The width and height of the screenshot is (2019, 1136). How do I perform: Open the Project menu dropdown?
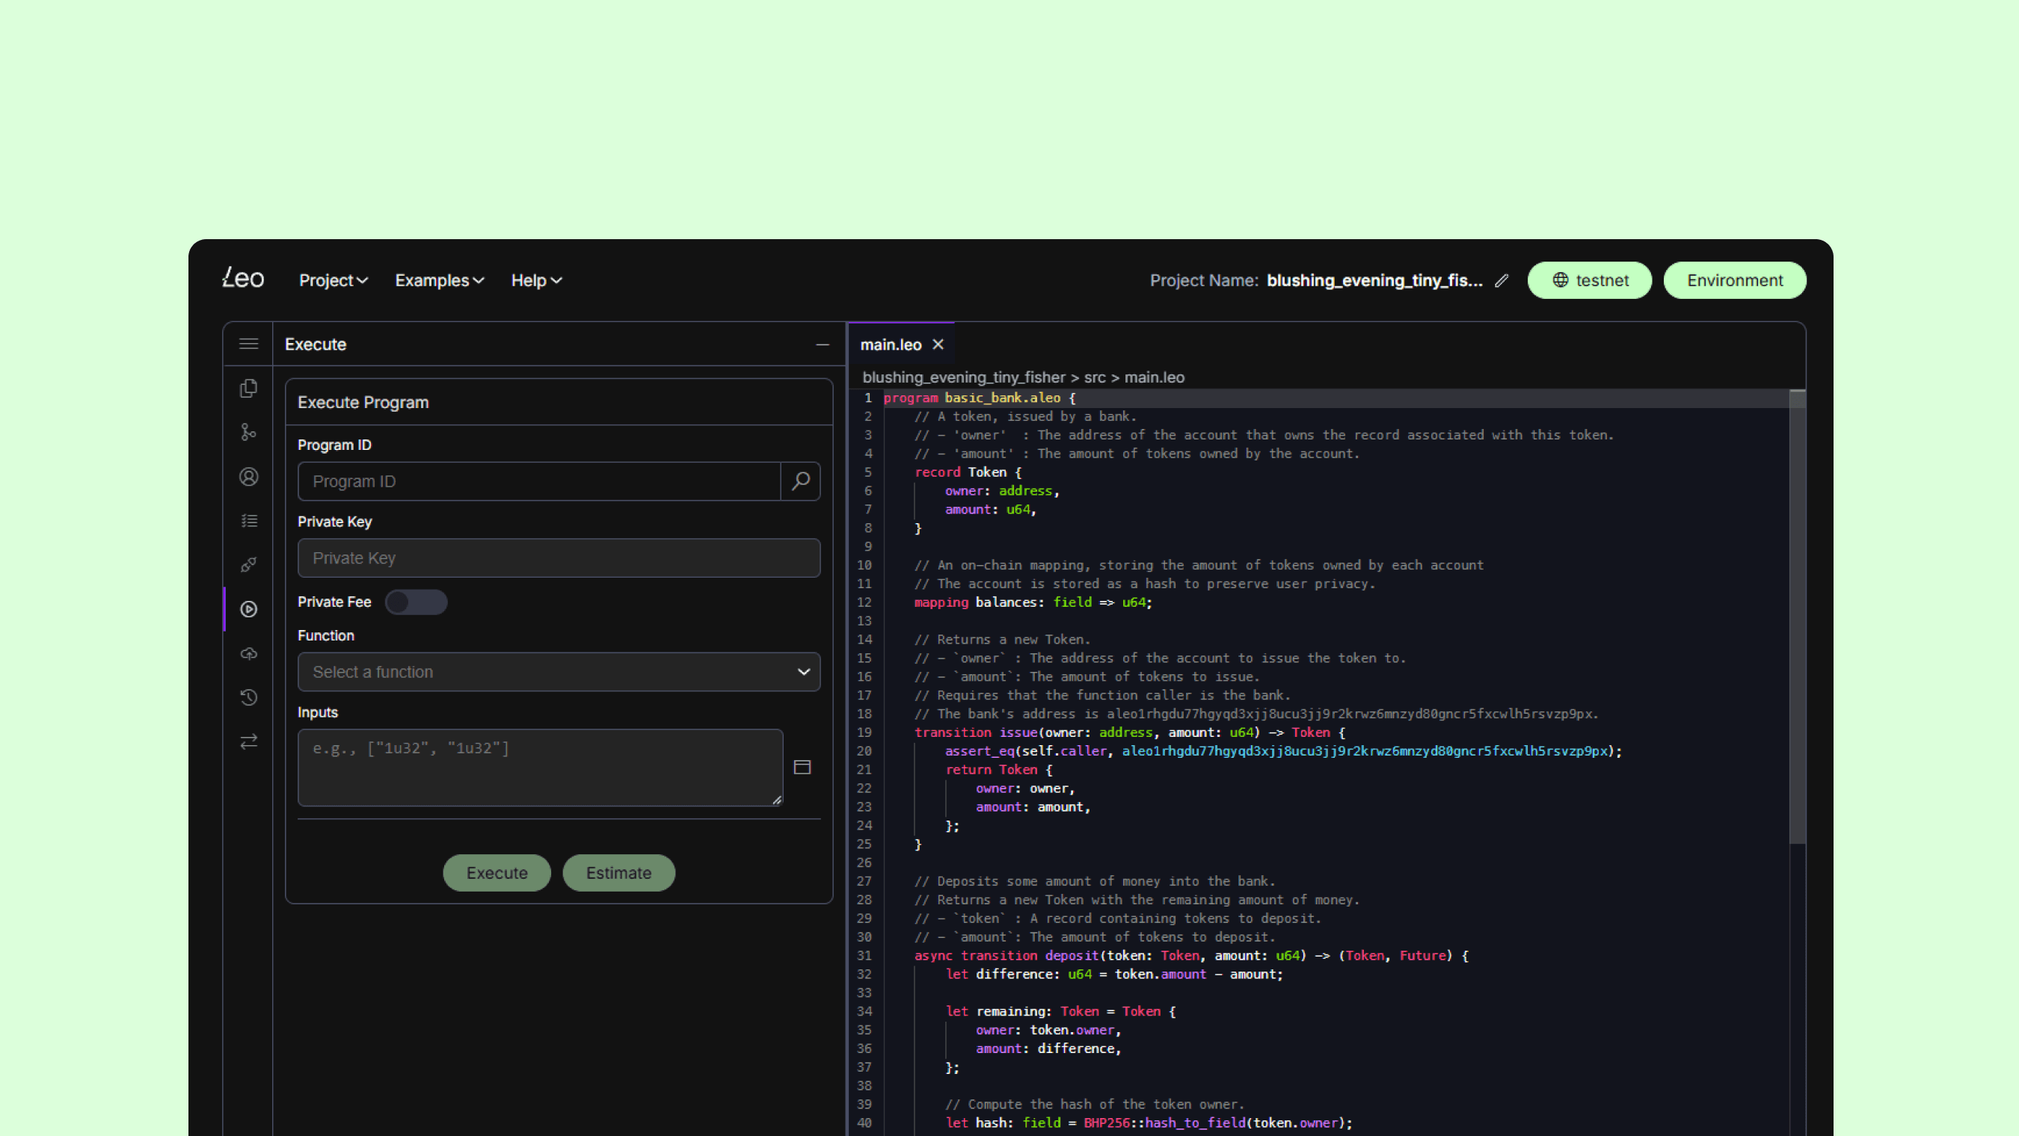click(333, 280)
